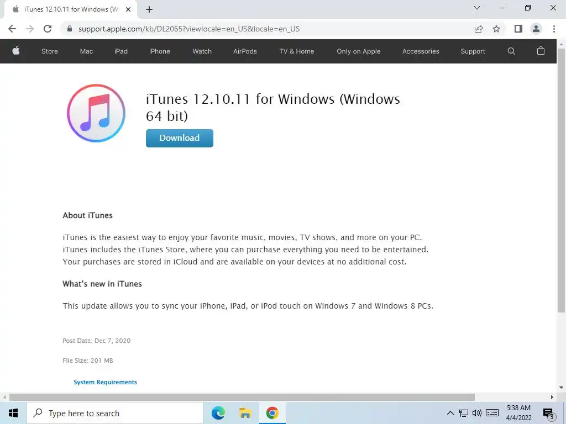Screen dimensions: 566x424
Task: Open System Requirements link
Action: point(105,382)
